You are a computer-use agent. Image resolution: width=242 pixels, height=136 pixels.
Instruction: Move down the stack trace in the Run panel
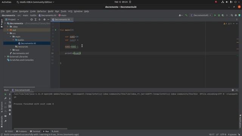coord(10,98)
